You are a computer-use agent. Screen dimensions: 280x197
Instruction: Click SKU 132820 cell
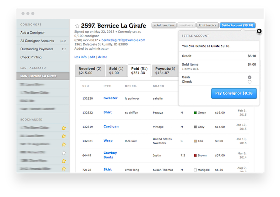point(87,98)
